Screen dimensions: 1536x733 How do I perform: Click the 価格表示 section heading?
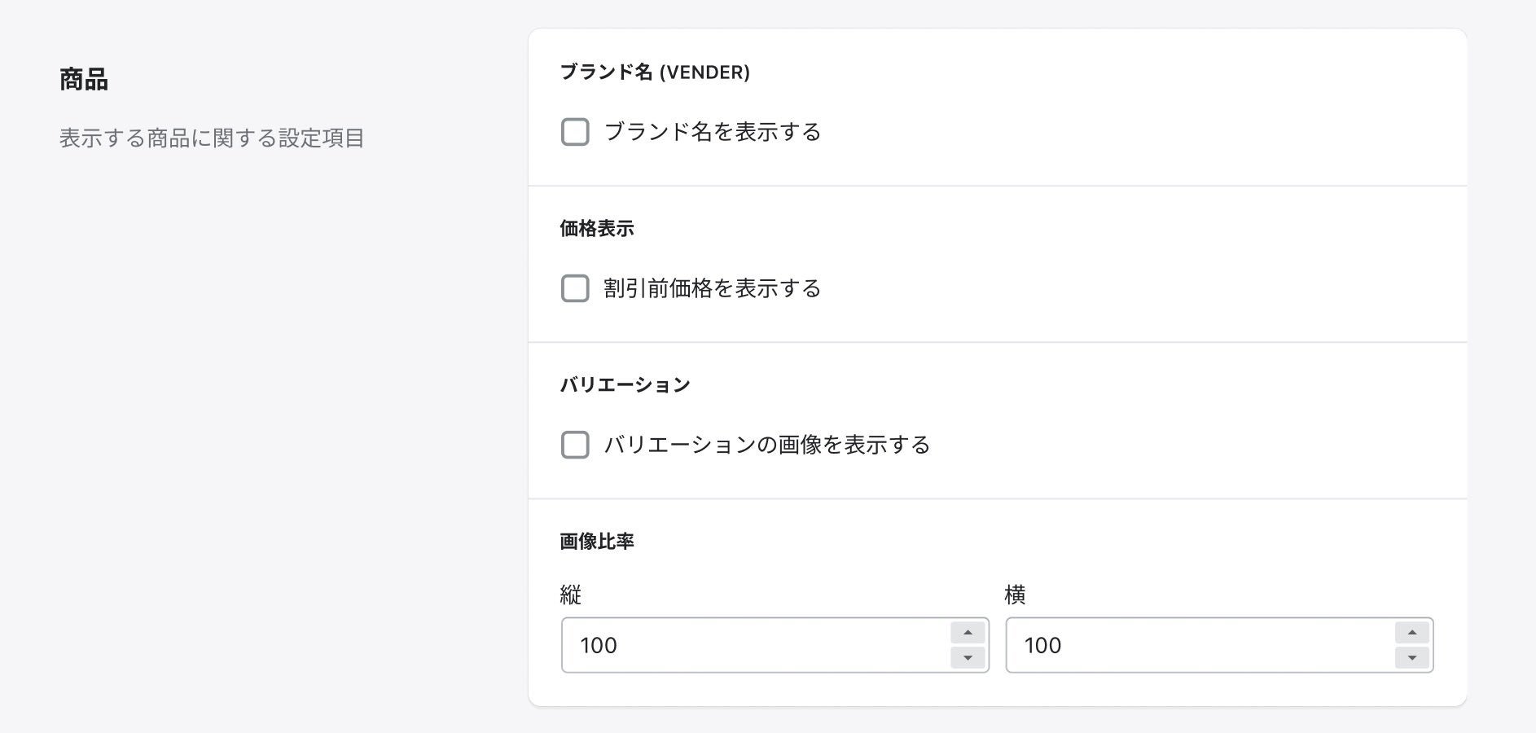pos(597,229)
